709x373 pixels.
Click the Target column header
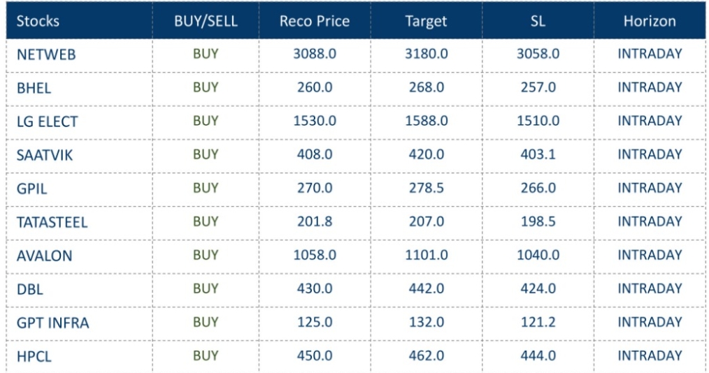tap(426, 21)
